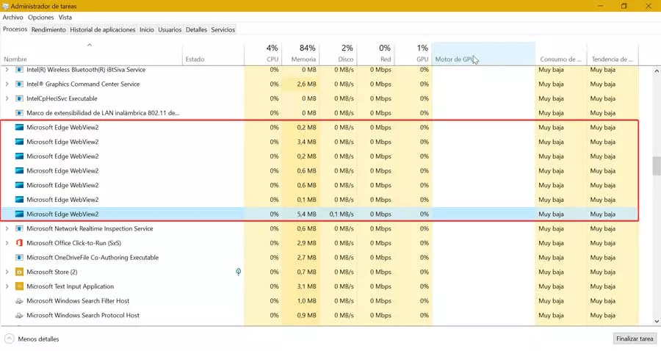This screenshot has width=661, height=351.
Task: Click the 5,4 MB memory value
Action: click(x=306, y=214)
